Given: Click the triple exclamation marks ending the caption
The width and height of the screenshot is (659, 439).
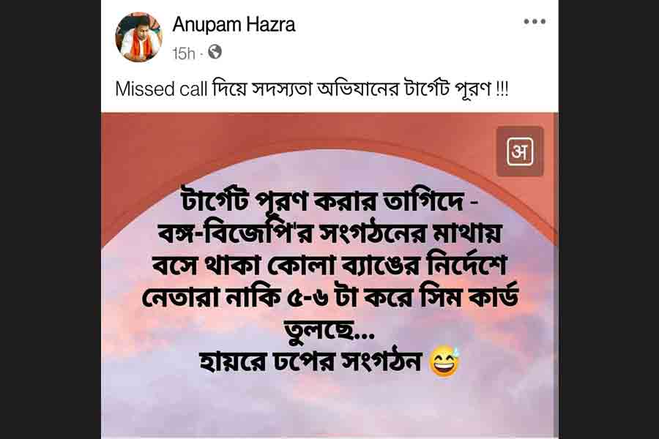Looking at the screenshot, I should click(502, 89).
